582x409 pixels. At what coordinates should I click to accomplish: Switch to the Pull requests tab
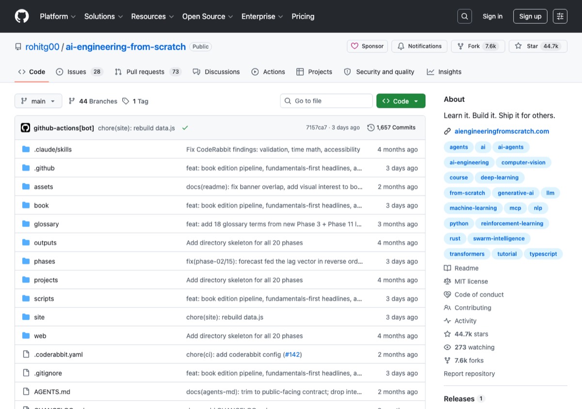[147, 72]
